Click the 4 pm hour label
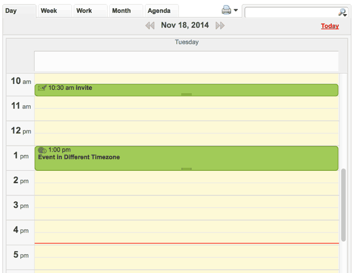 pos(21,230)
